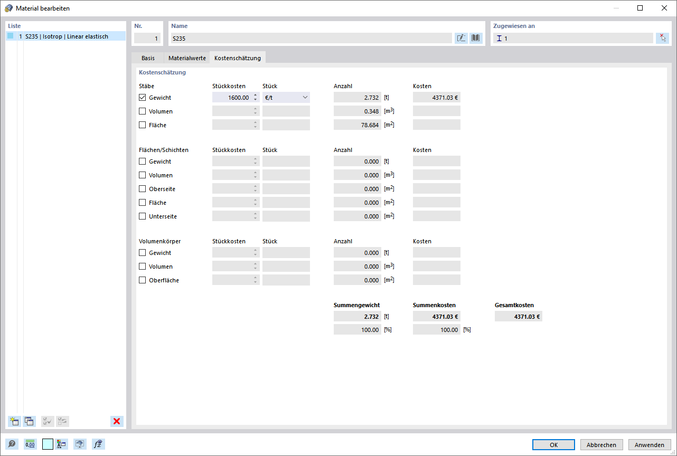Viewport: 677px width, 456px height.
Task: Click the Abbrechen button
Action: [x=601, y=445]
